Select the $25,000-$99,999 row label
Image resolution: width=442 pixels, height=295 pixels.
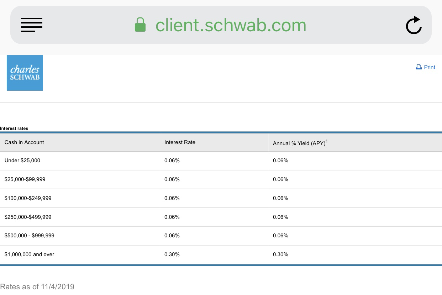(x=25, y=179)
